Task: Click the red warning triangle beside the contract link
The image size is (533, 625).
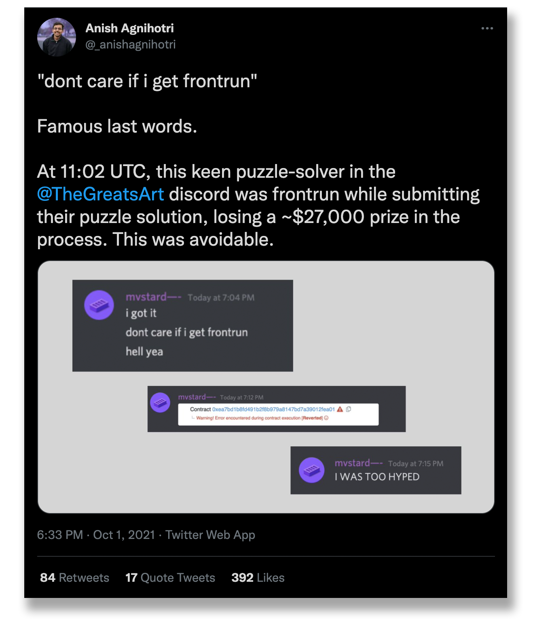Action: coord(340,409)
